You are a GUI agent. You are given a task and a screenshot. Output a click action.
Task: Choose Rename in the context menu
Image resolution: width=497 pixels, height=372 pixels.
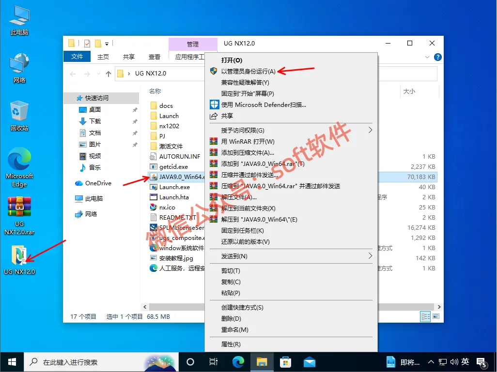click(x=291, y=329)
